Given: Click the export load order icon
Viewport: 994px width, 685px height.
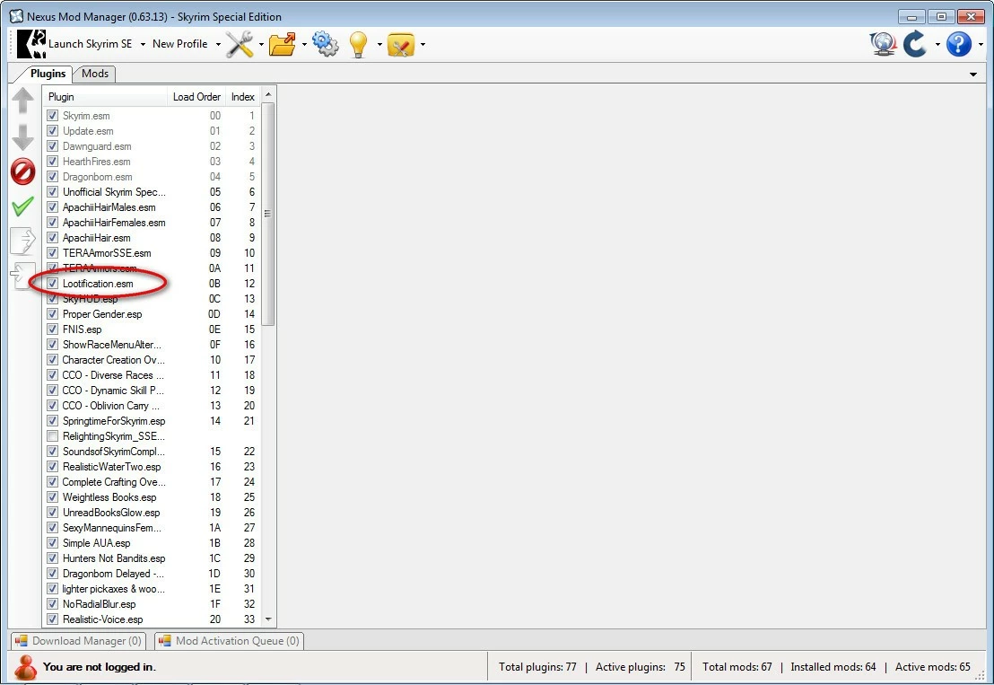Looking at the screenshot, I should 22,241.
